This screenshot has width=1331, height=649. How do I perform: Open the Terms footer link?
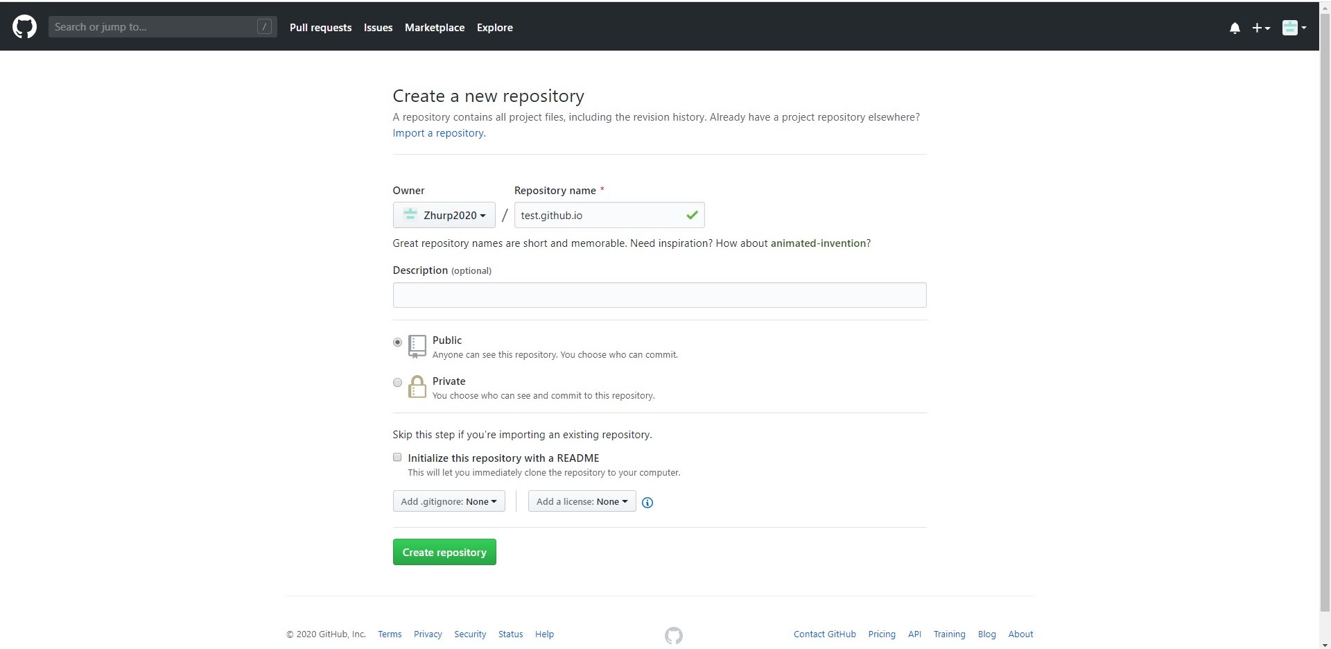390,634
